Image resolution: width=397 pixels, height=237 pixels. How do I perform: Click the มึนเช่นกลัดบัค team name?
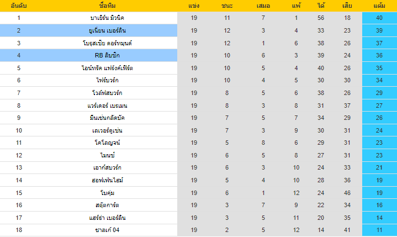tap(107, 118)
